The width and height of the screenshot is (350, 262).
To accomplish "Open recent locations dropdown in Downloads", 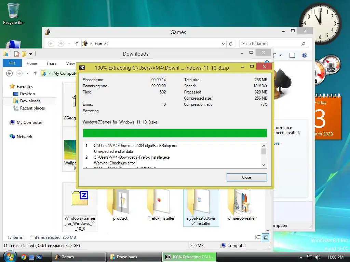I will click(x=27, y=73).
